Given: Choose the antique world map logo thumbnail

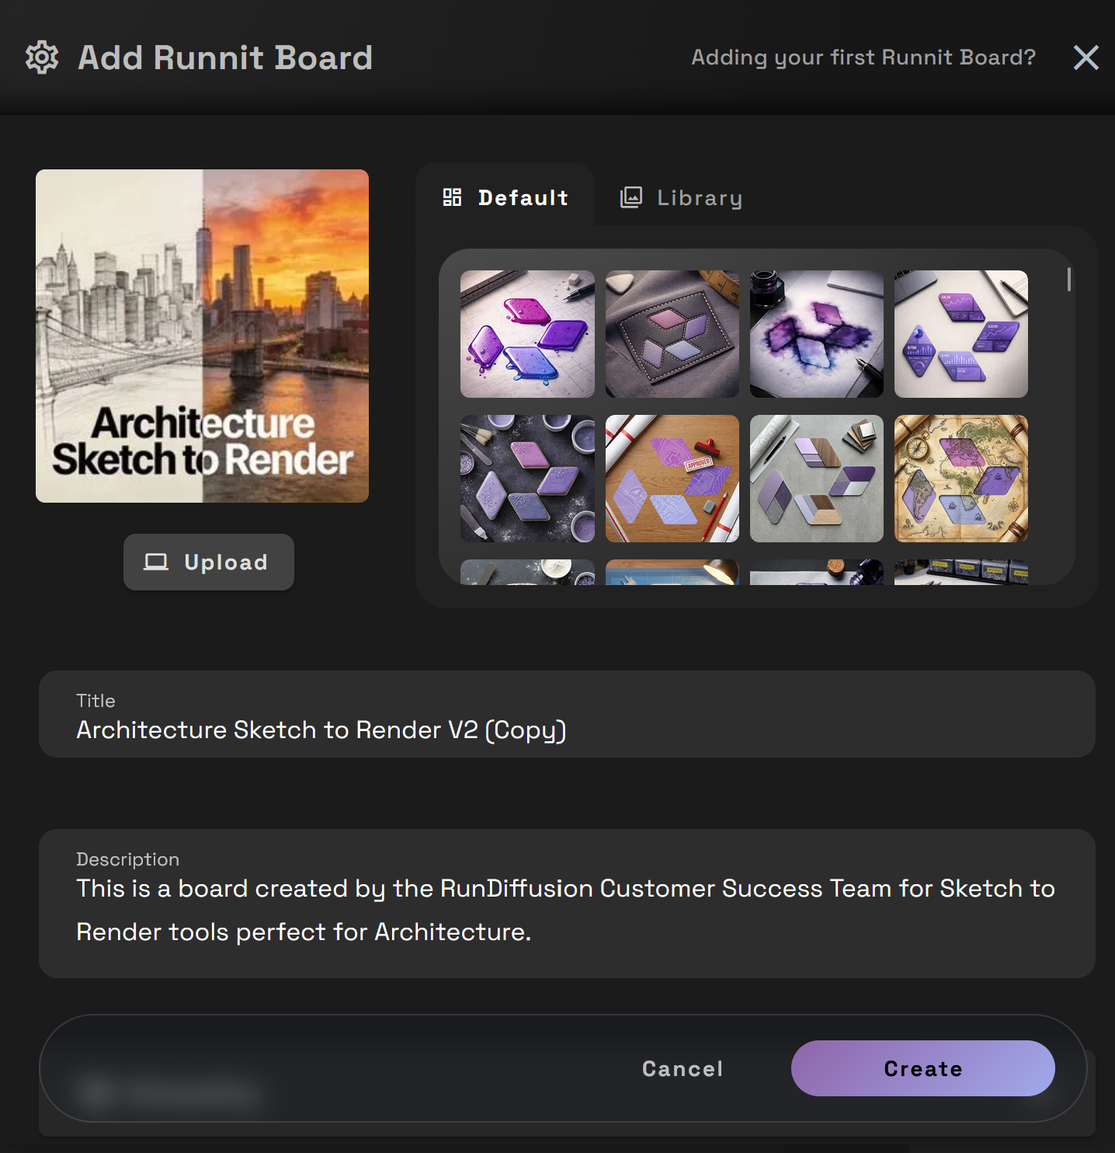Looking at the screenshot, I should pos(960,479).
